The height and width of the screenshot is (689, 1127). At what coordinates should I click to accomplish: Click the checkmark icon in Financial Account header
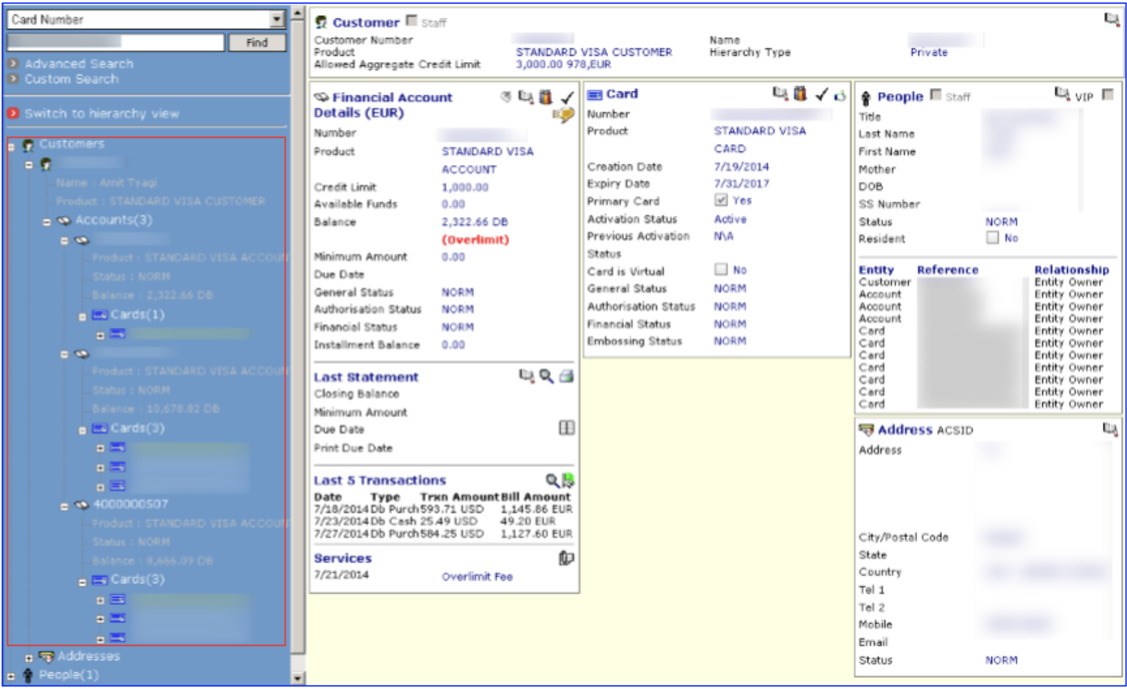pos(568,97)
